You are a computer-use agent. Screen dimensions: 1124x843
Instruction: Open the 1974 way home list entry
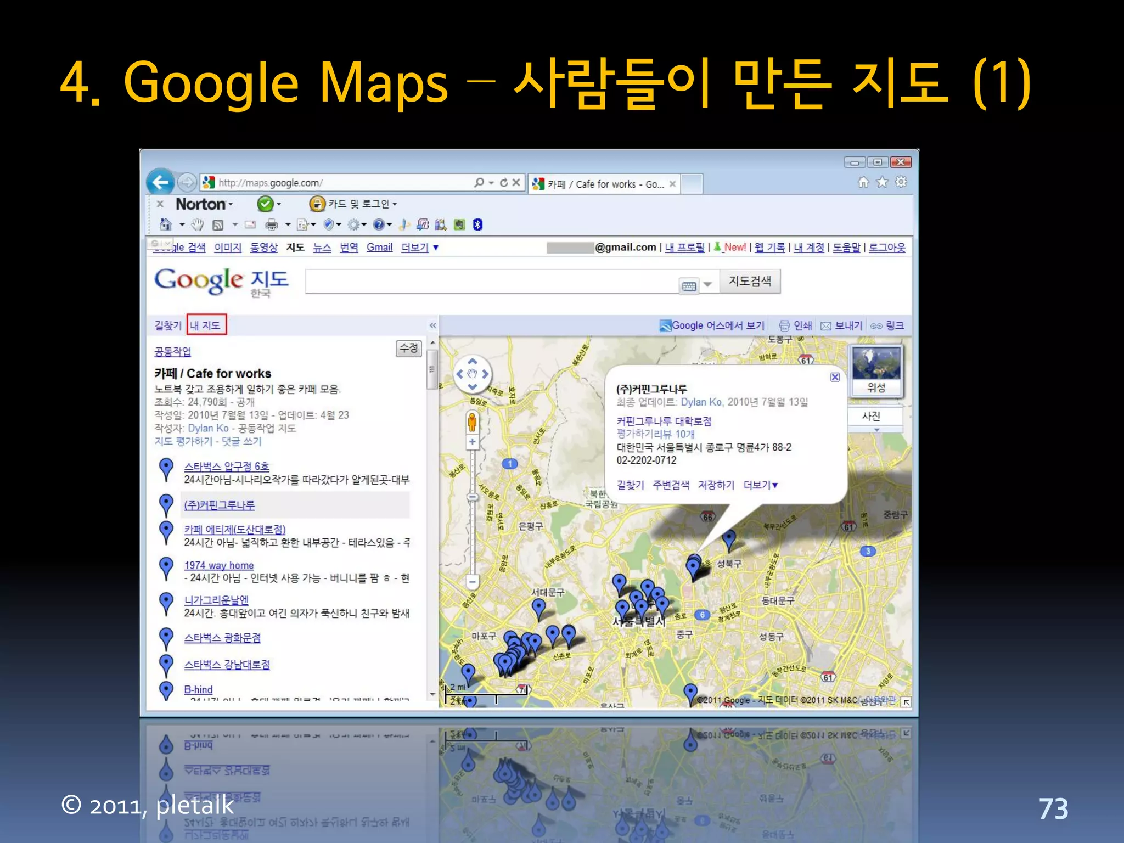pos(219,565)
